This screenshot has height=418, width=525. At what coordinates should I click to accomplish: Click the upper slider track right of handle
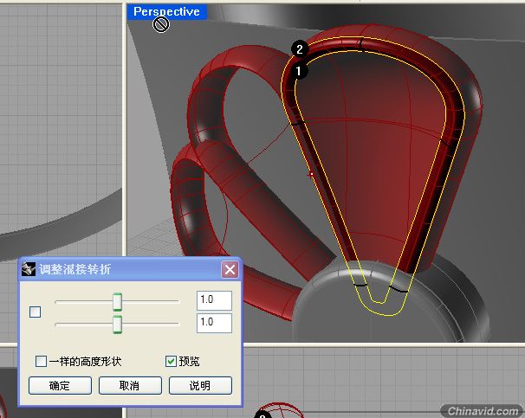coord(151,302)
